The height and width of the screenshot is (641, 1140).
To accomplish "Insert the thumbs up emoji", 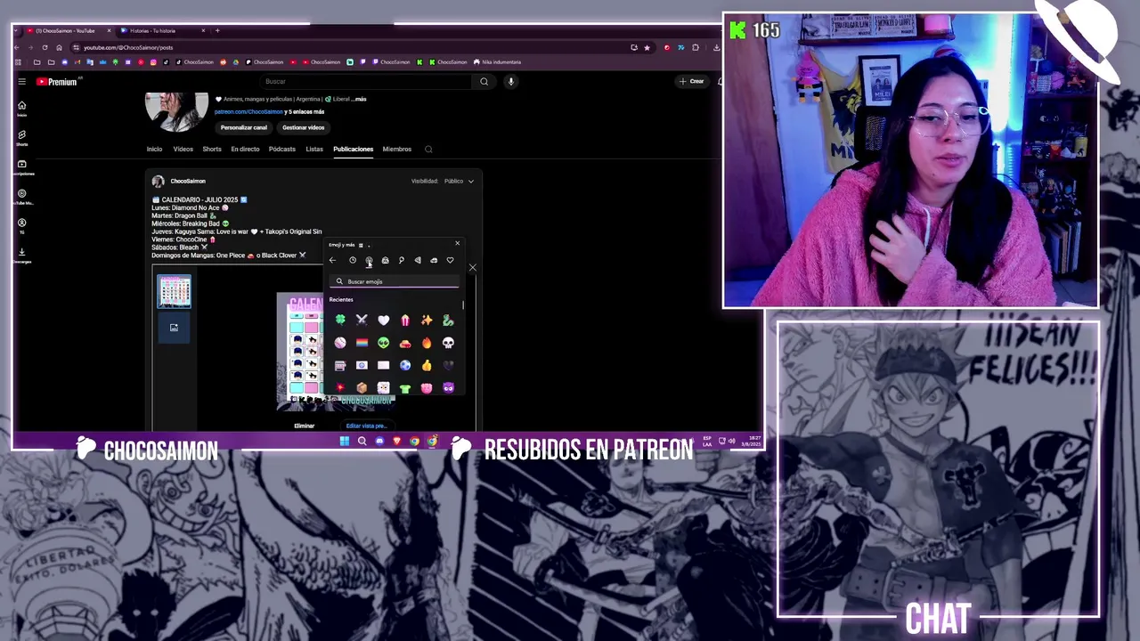I will [427, 365].
